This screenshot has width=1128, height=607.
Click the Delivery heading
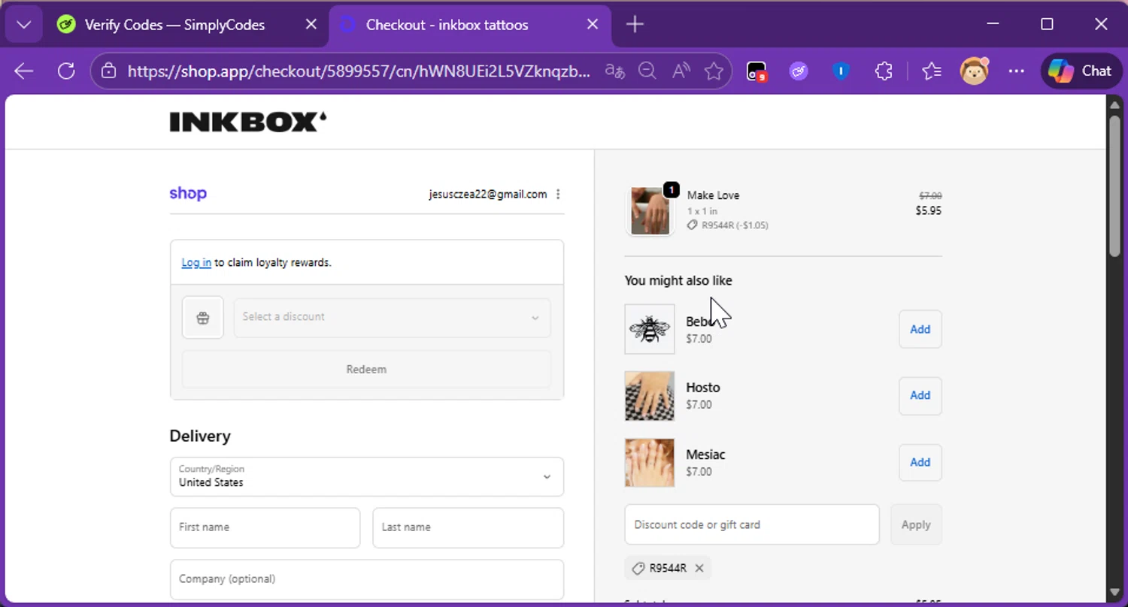pos(200,436)
